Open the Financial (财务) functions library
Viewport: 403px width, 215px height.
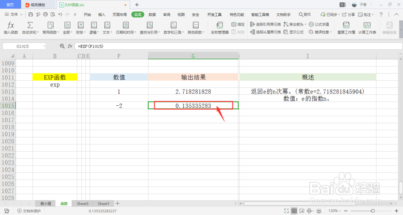click(81, 28)
